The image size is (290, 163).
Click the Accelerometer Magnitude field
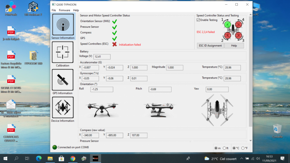pos(175,67)
